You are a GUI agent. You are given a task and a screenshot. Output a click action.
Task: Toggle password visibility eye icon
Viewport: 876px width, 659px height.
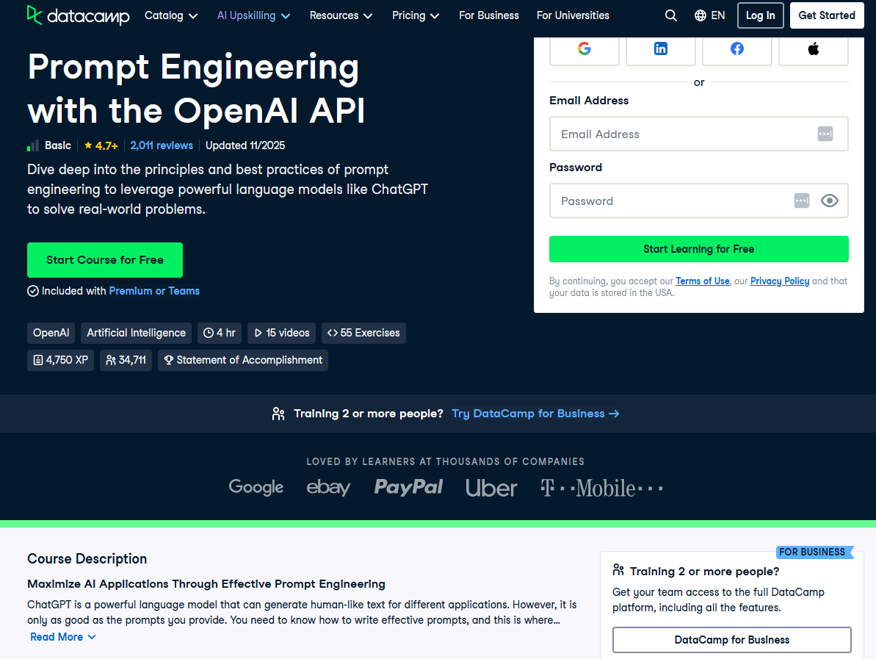pos(830,201)
